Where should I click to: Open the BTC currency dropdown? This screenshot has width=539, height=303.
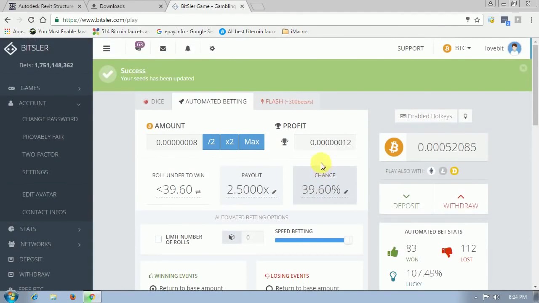457,48
